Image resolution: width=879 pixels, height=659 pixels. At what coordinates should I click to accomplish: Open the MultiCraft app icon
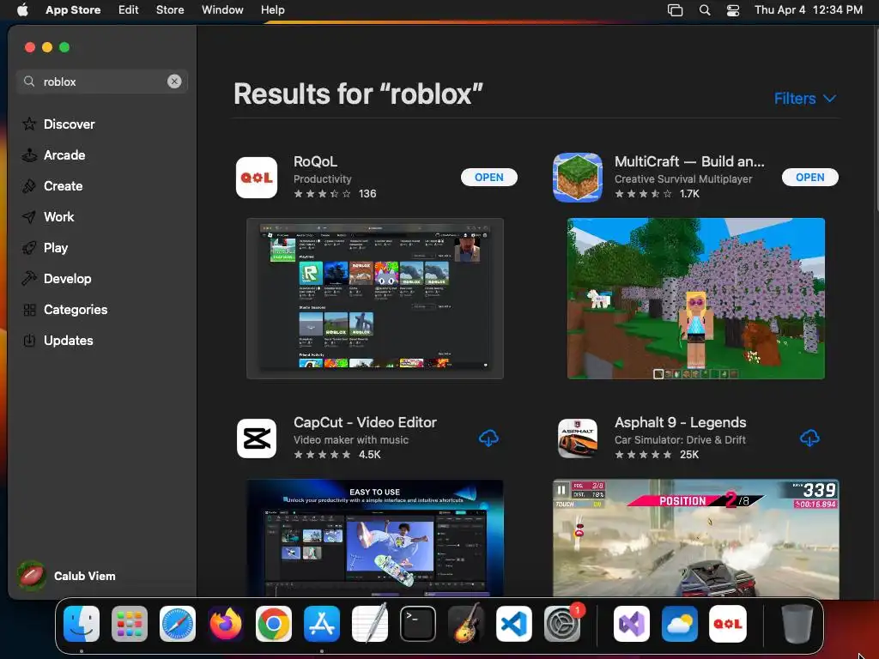pos(578,178)
